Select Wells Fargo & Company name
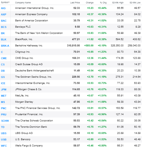 coord(29,146)
